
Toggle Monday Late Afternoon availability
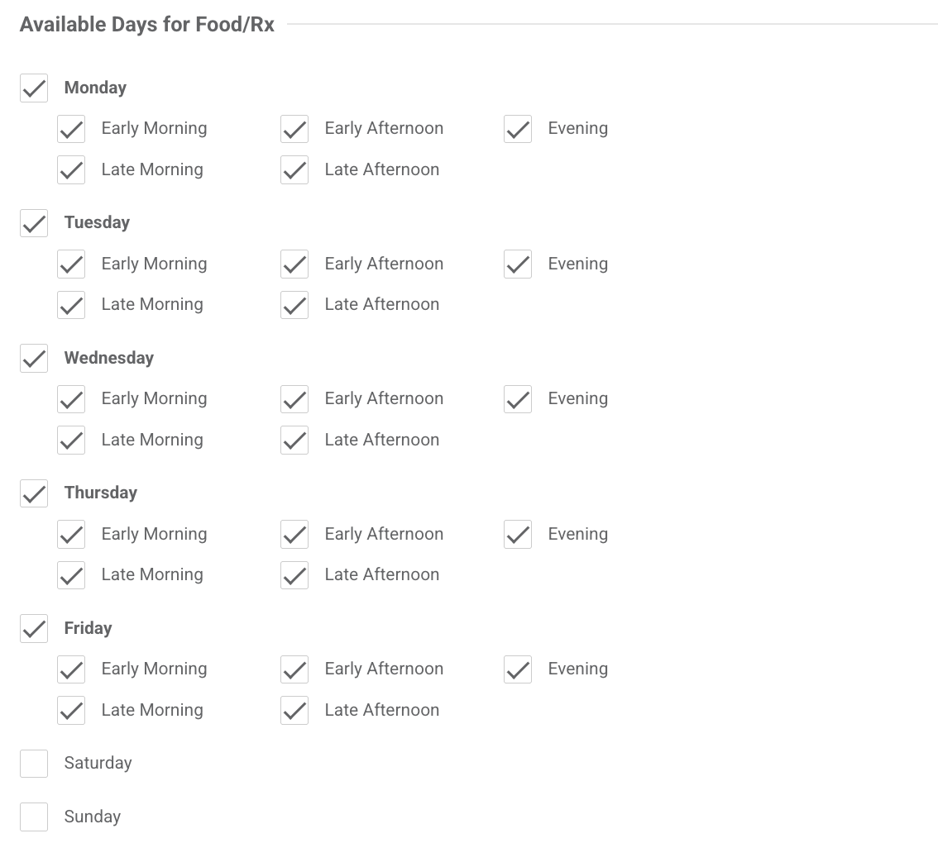tap(294, 170)
